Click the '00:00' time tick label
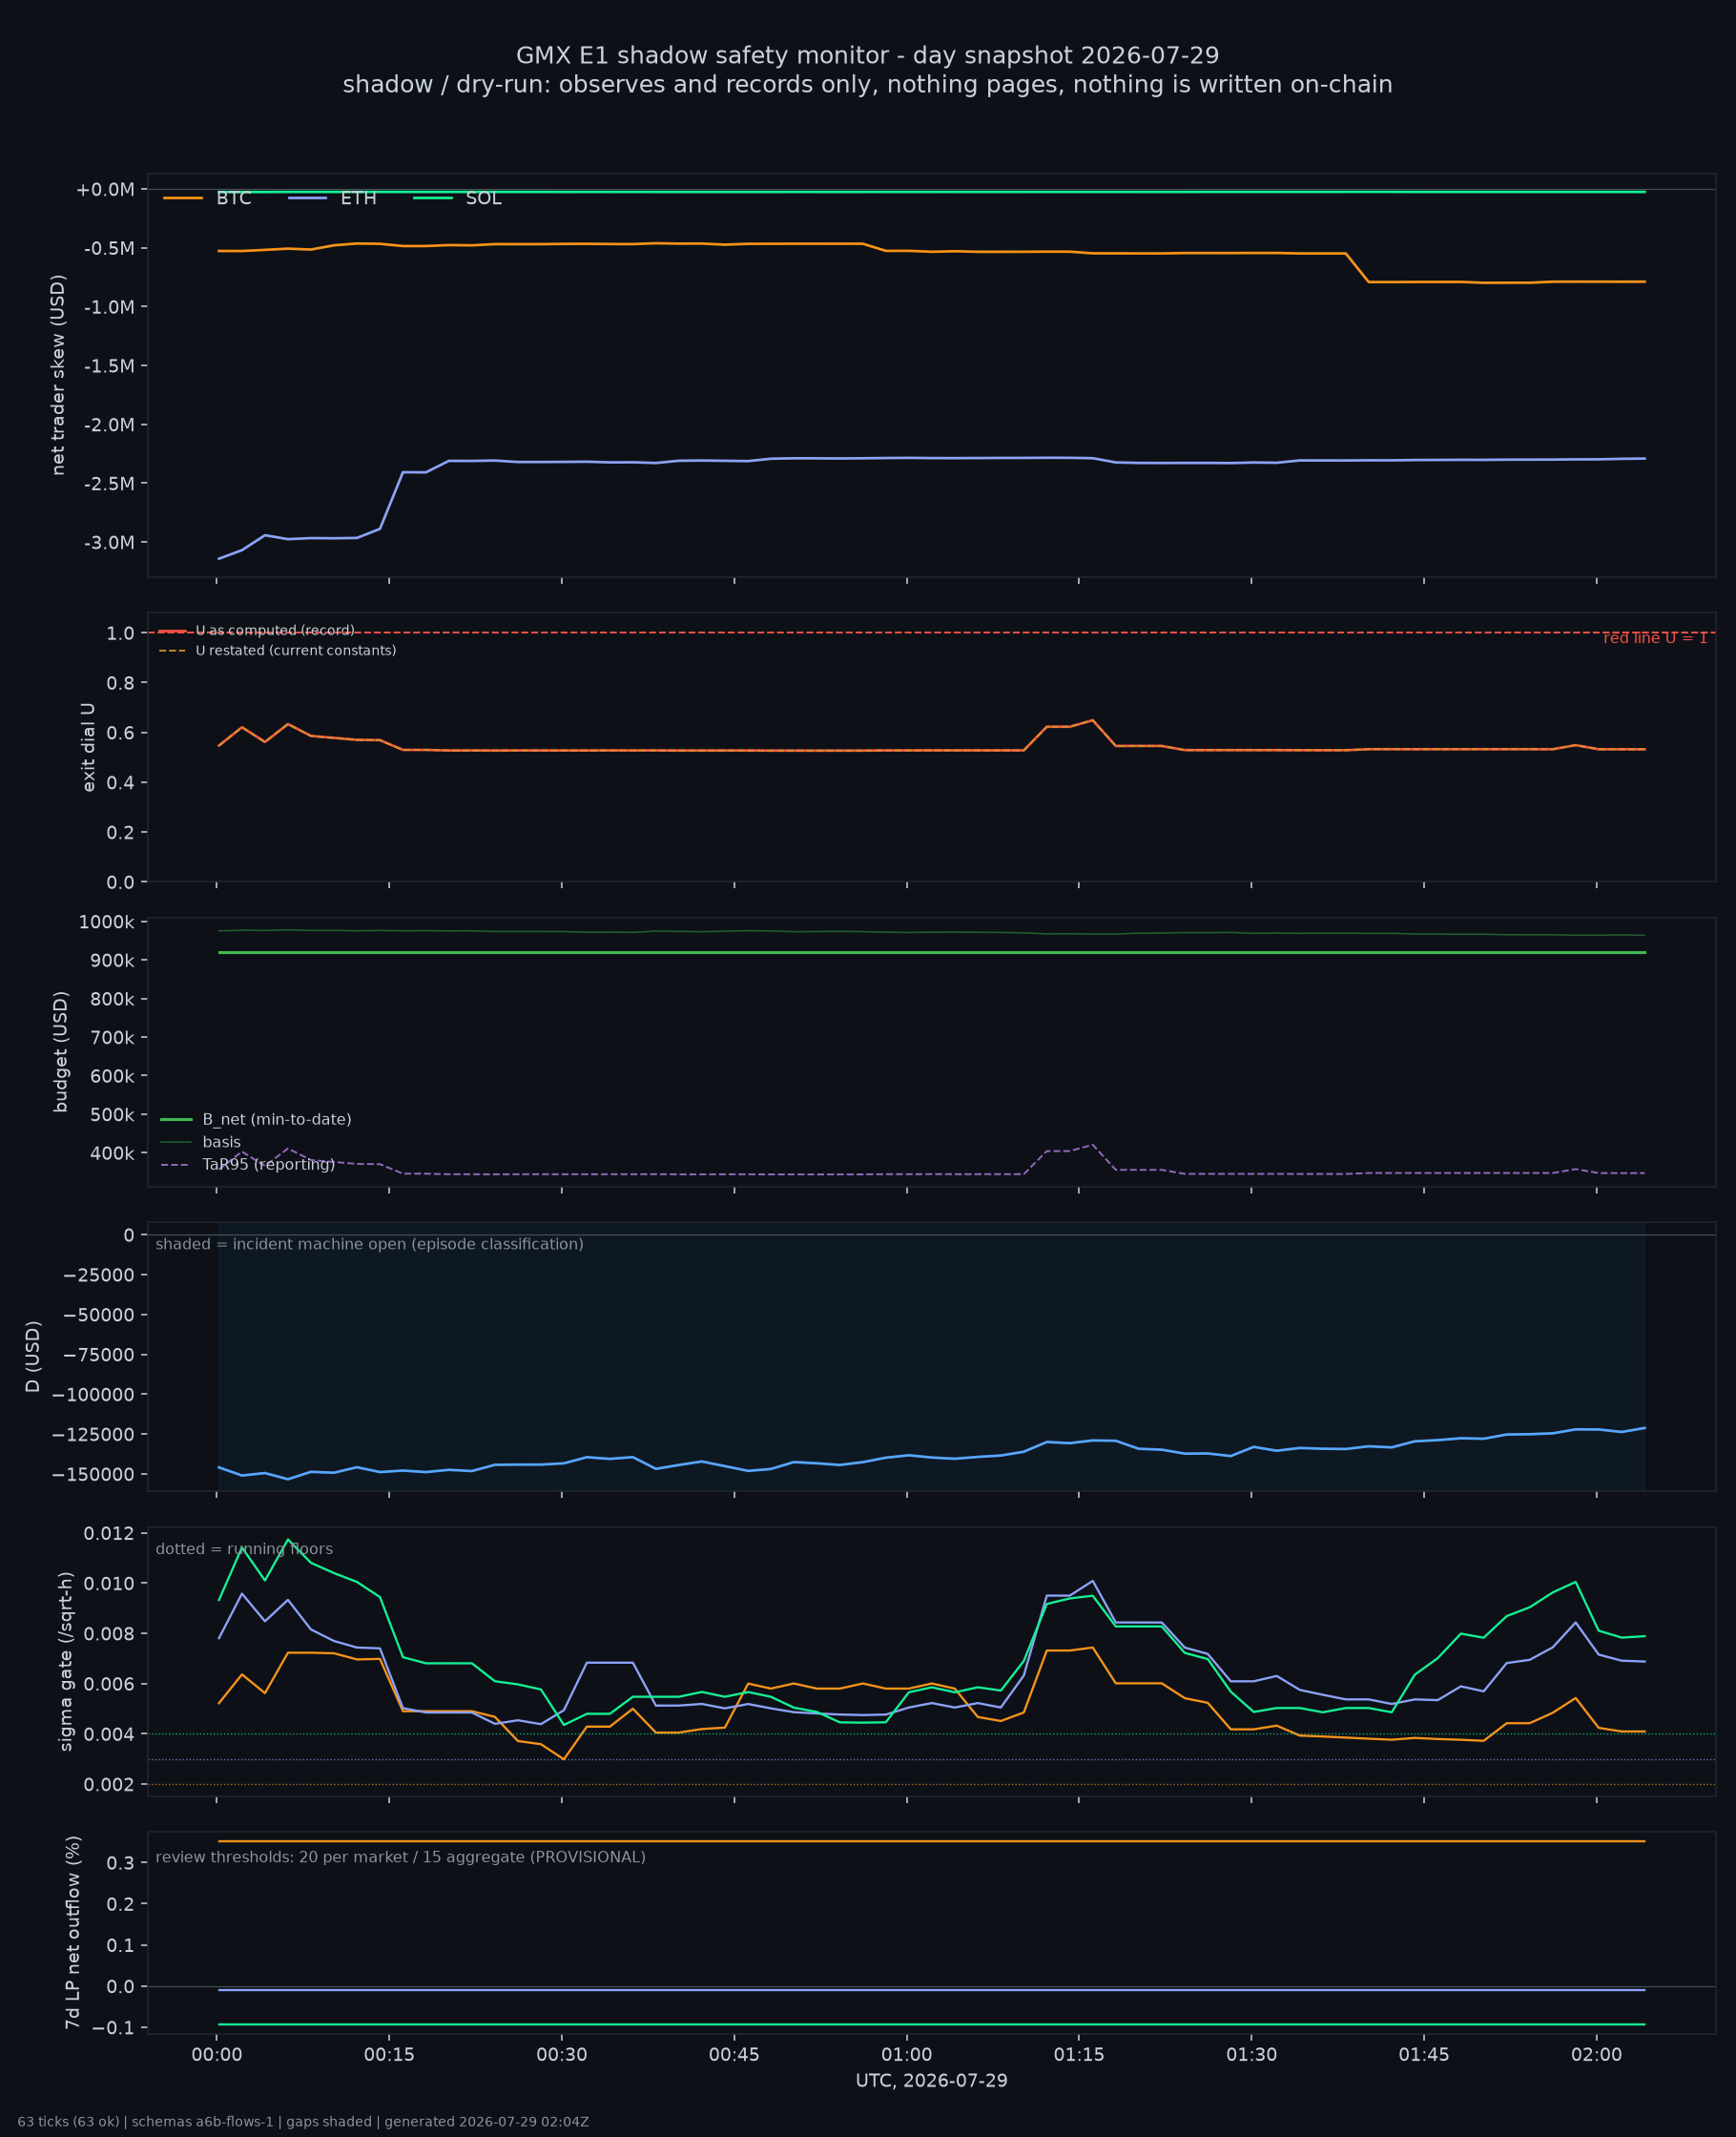1736x2137 pixels. click(x=217, y=2055)
